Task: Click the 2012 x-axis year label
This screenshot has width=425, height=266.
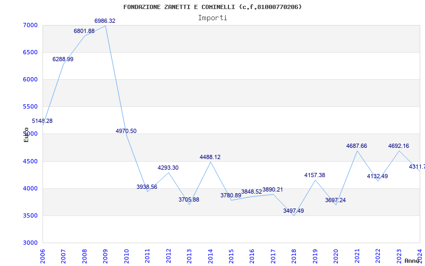Action: pos(168,256)
